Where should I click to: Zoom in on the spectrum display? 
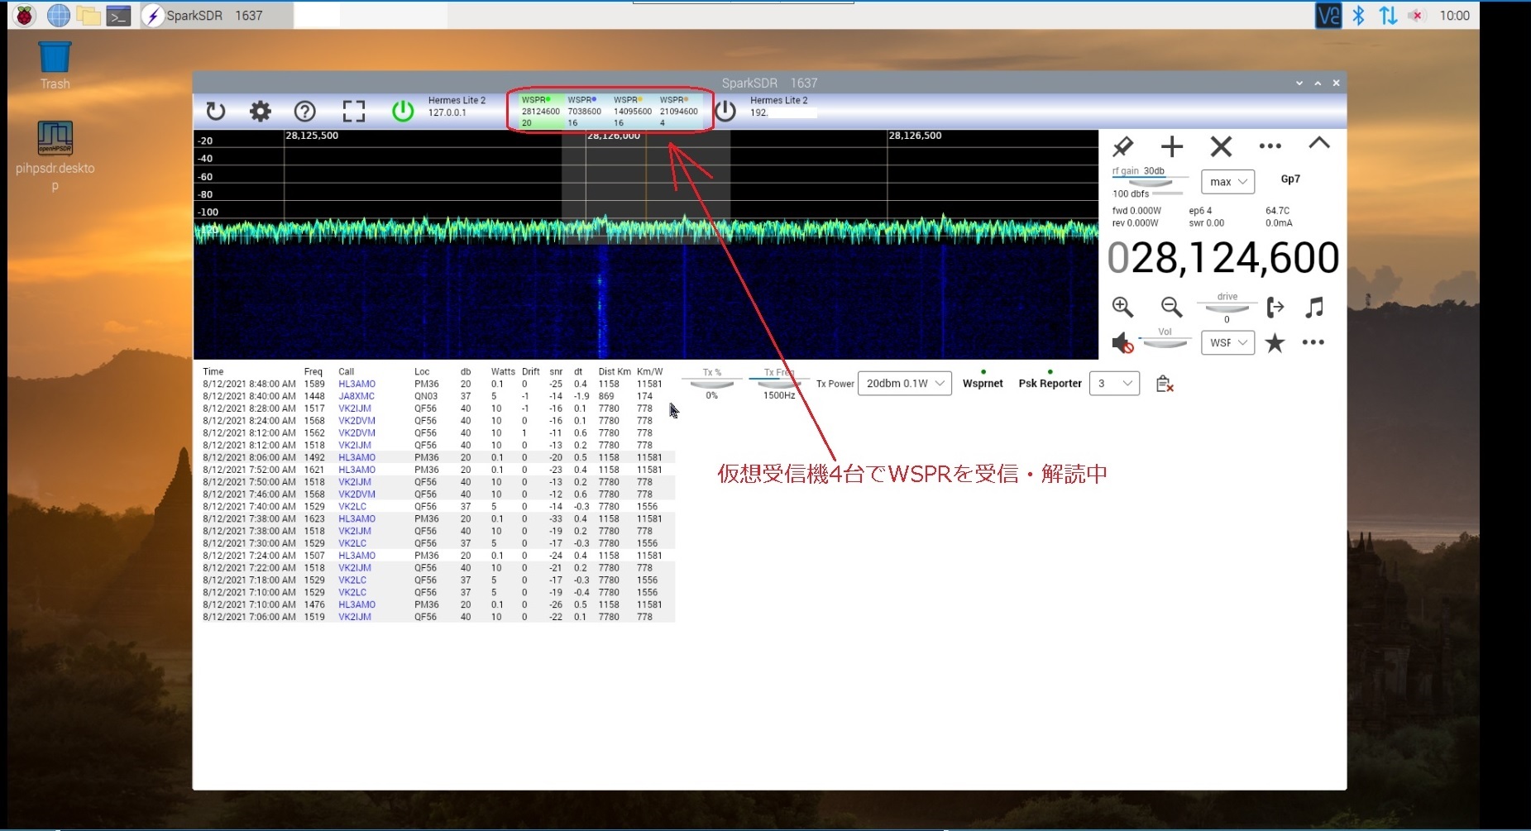click(1122, 308)
